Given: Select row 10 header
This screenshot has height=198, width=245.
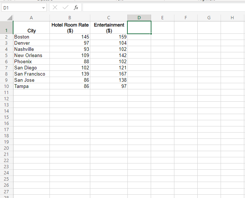Looking at the screenshot, I should (x=7, y=86).
